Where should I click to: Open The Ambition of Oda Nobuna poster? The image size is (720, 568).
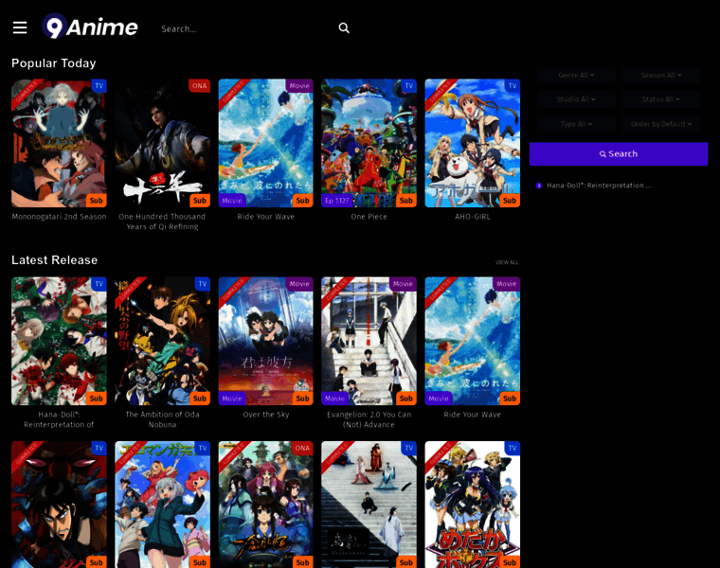pyautogui.click(x=163, y=341)
